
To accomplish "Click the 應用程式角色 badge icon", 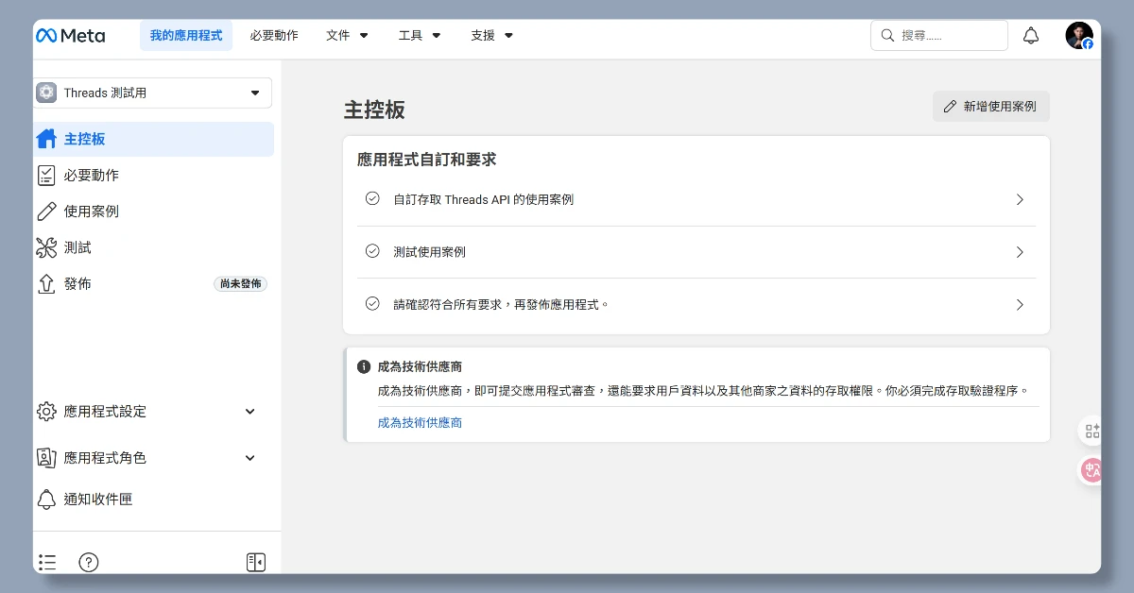I will click(46, 457).
